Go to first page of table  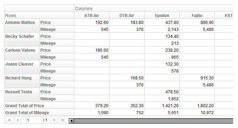tap(9, 120)
